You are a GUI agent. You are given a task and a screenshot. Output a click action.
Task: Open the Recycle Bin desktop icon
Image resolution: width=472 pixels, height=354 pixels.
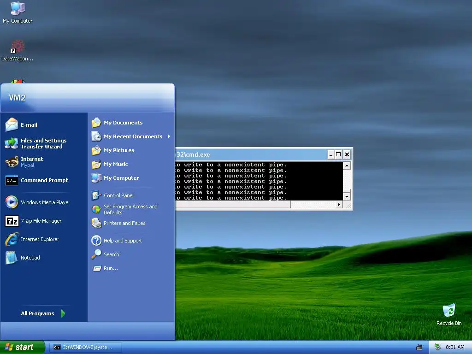coord(449,311)
